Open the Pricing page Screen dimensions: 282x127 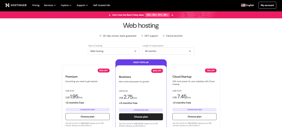coord(36,5)
